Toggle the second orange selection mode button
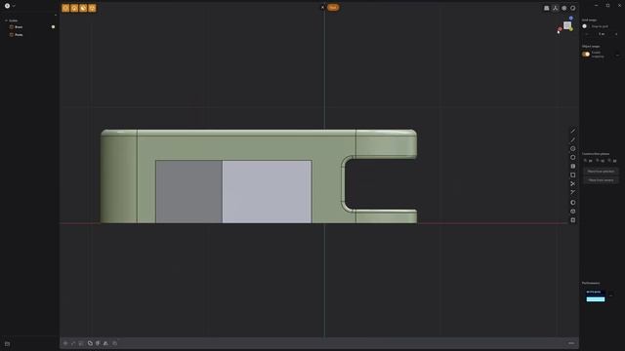Viewport: 625px width, 351px height. pos(74,8)
